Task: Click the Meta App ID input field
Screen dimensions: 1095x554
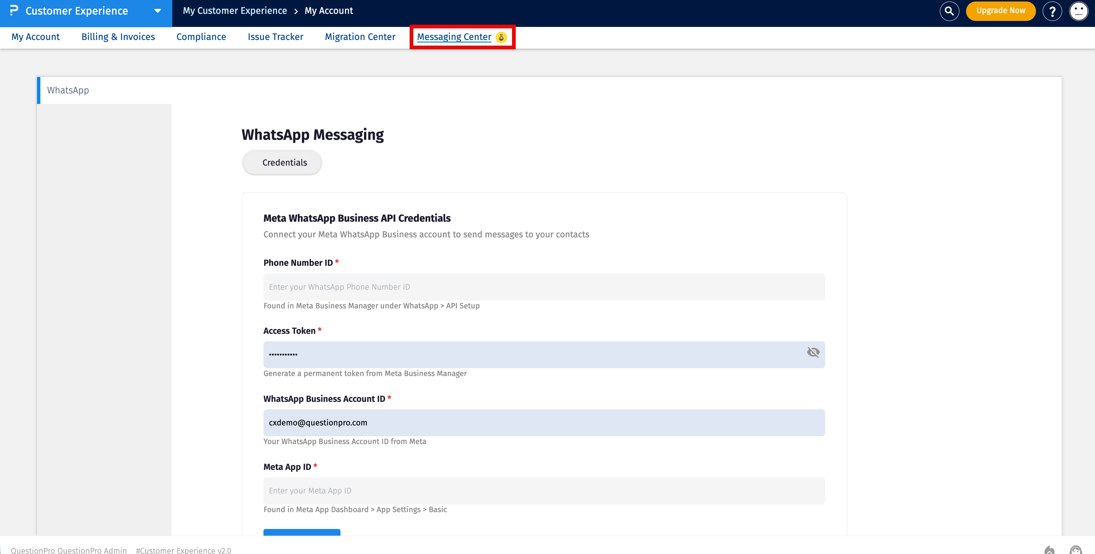Action: click(x=544, y=491)
